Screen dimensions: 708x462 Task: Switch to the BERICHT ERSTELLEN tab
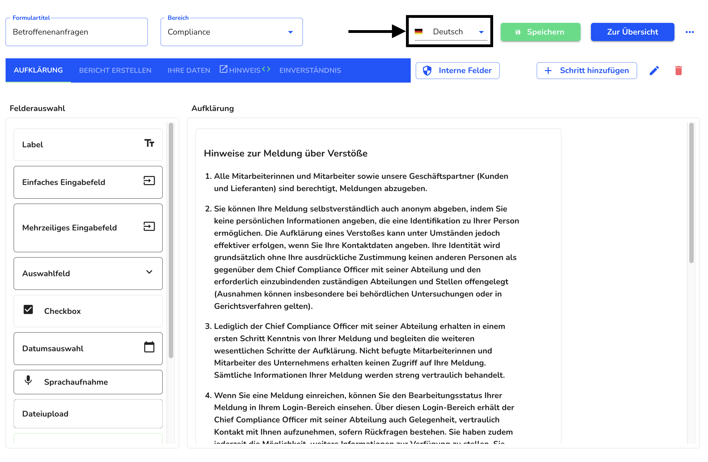(x=115, y=70)
